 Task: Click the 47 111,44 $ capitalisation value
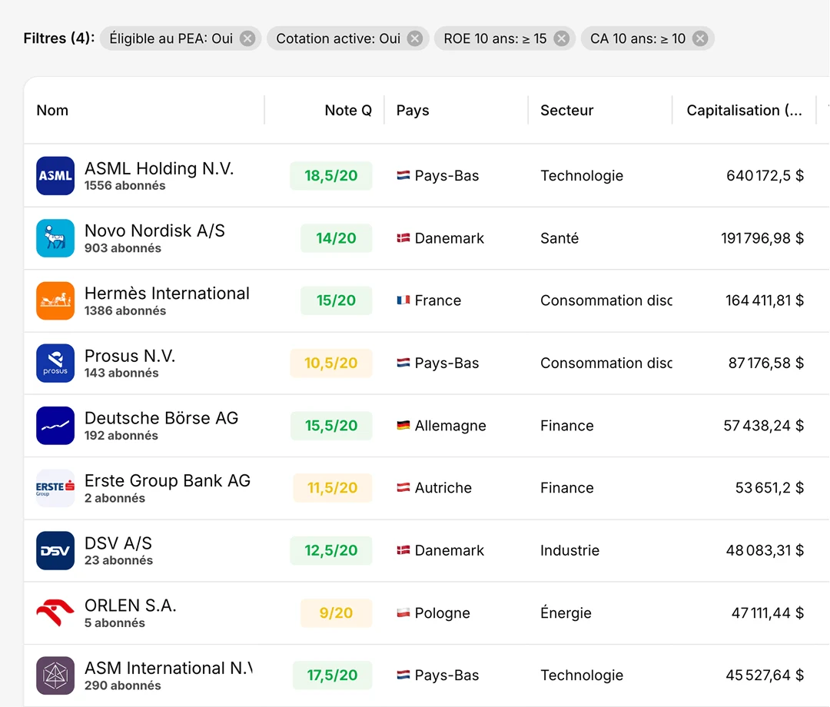[x=768, y=612]
